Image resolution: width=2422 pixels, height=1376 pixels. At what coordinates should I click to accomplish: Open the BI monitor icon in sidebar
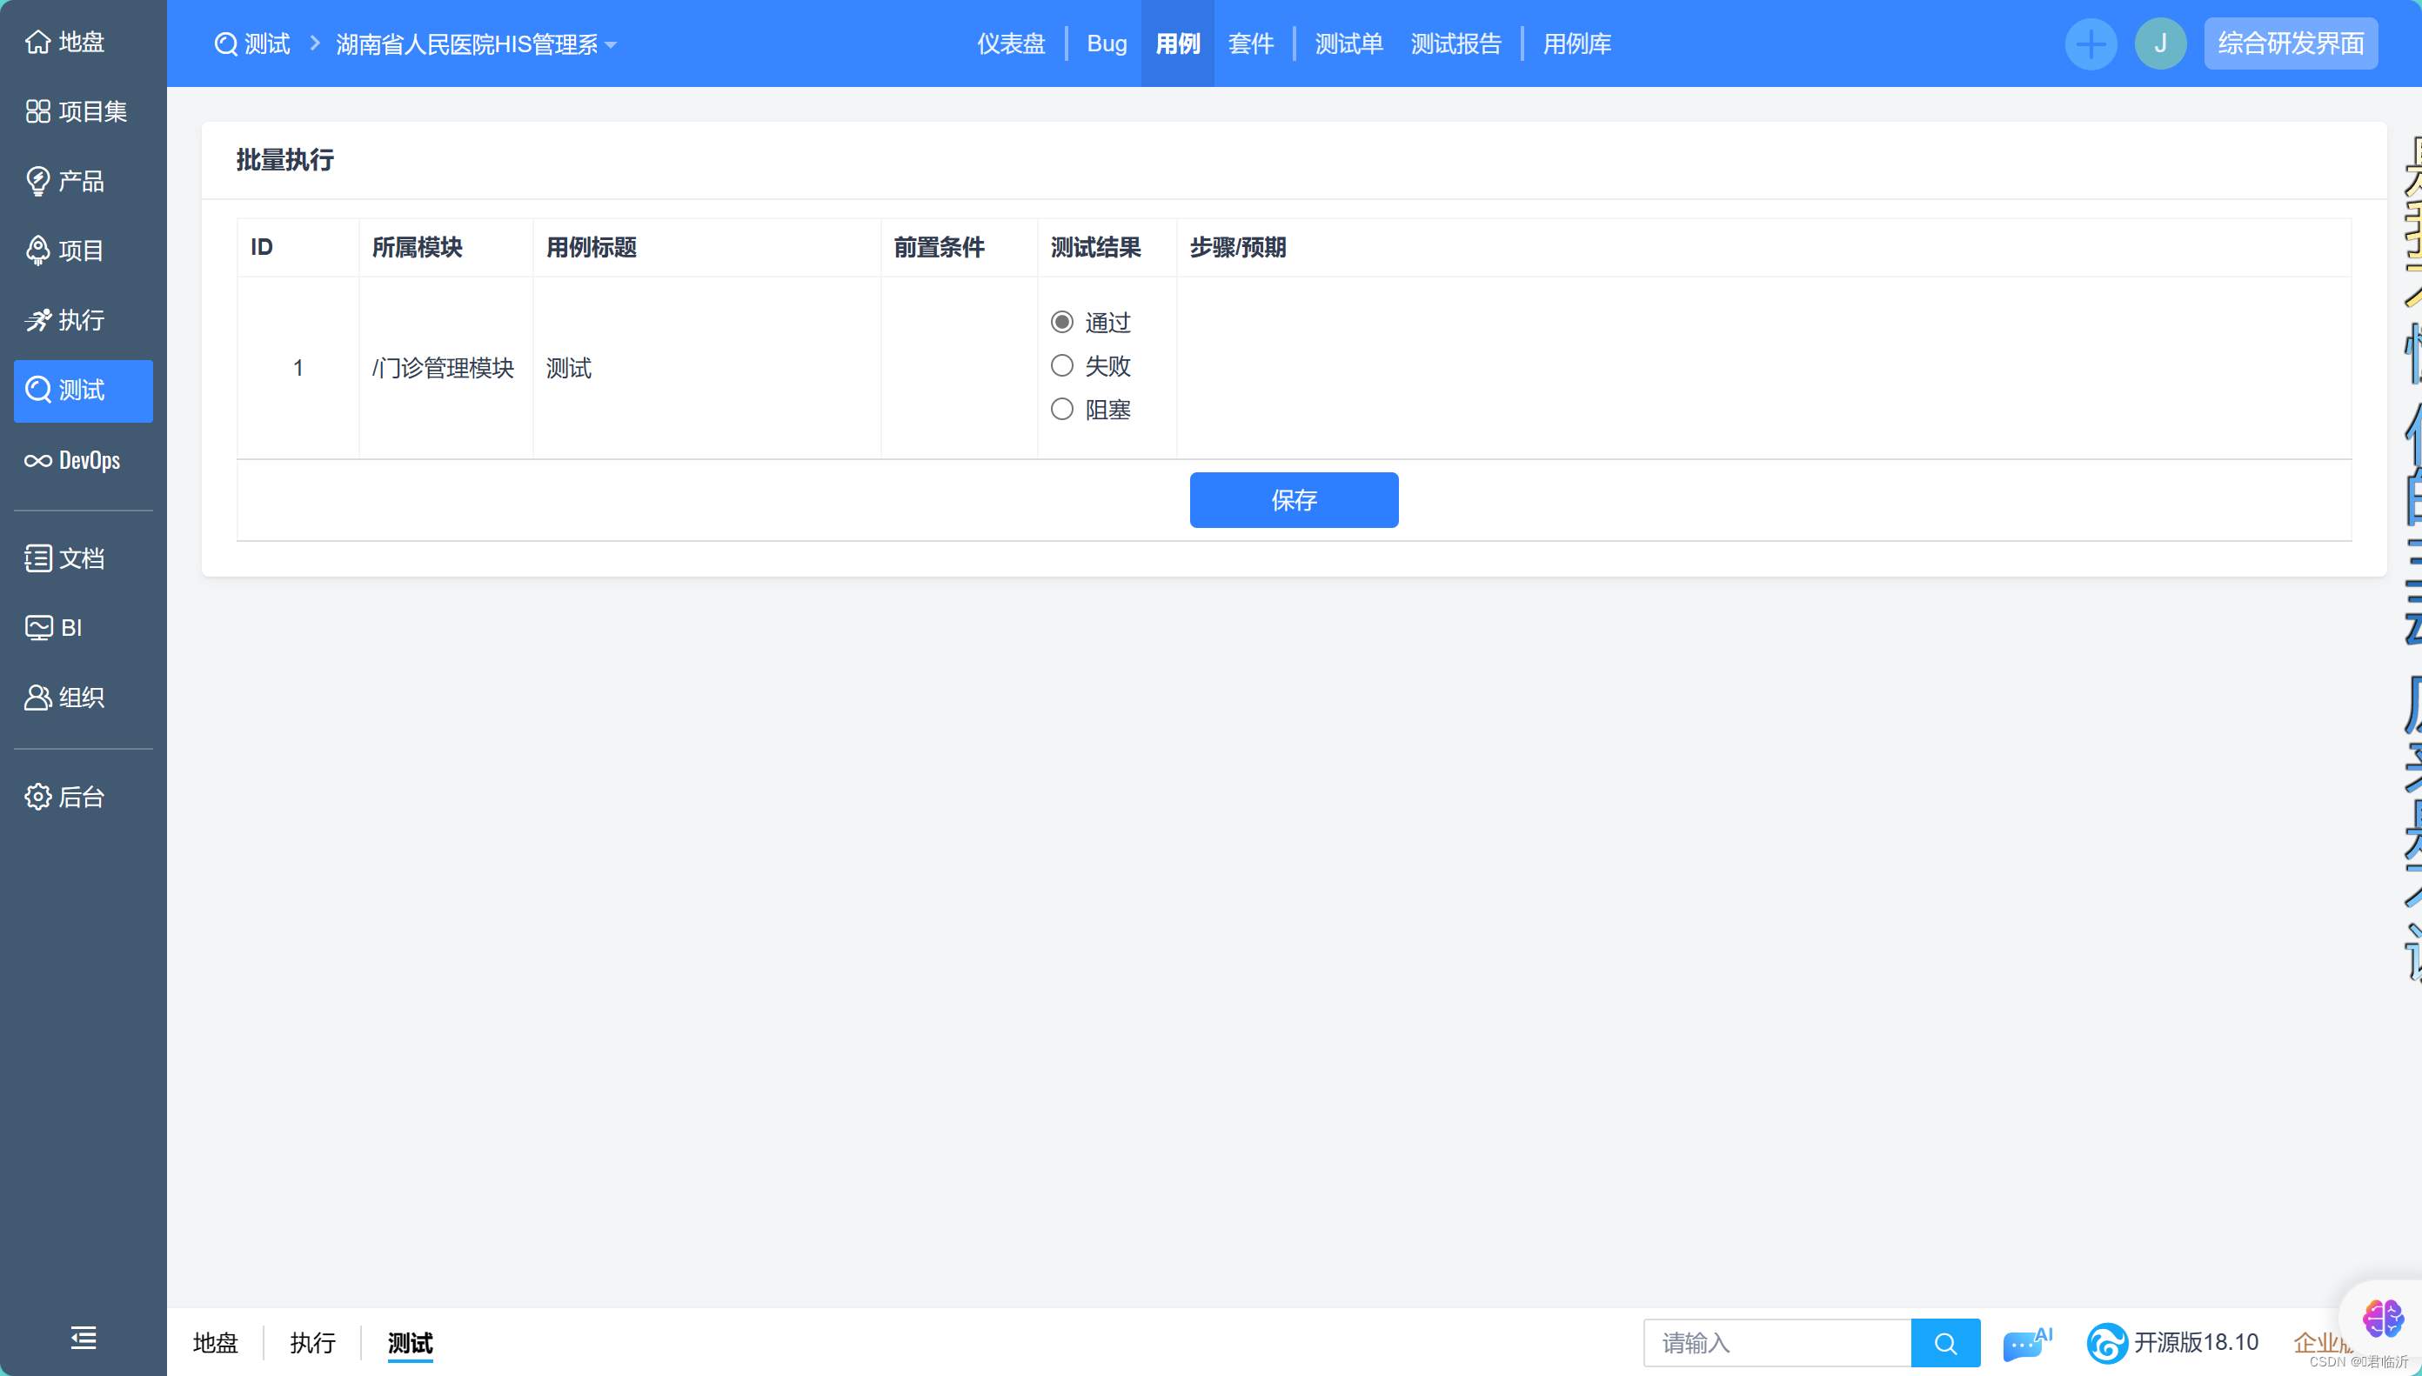coord(37,627)
